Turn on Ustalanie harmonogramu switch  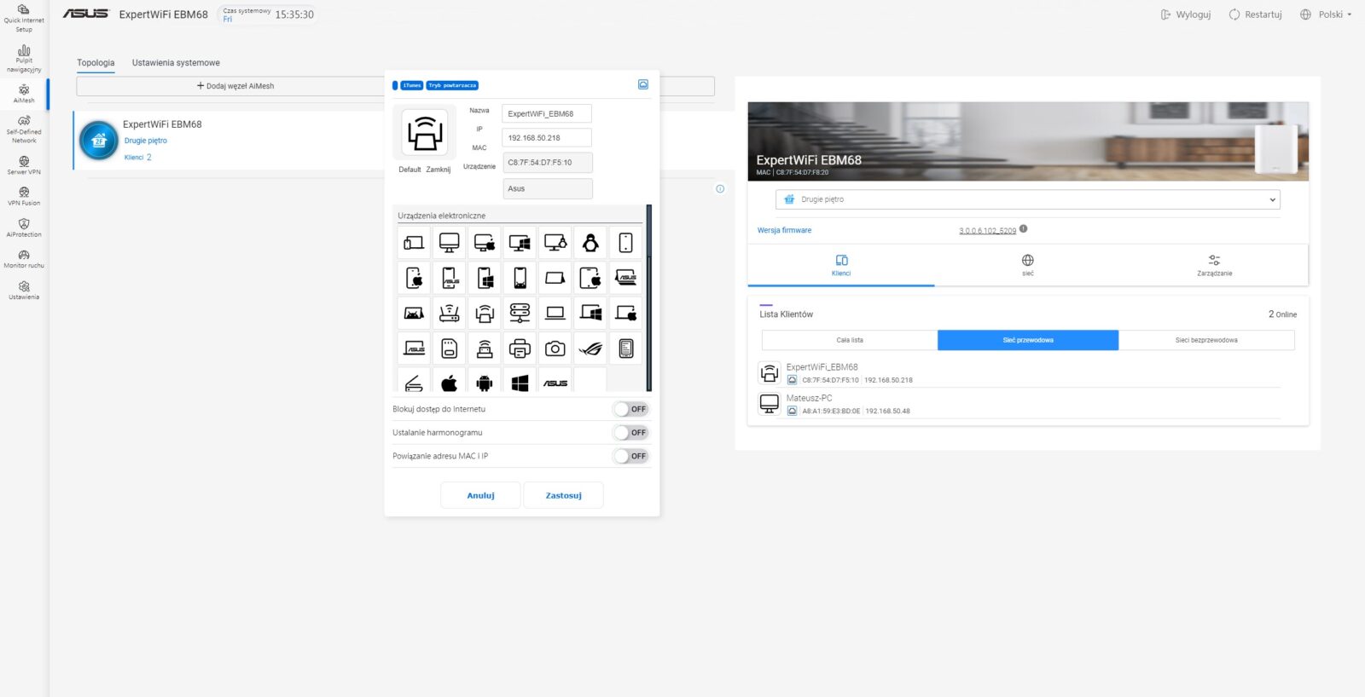click(631, 433)
